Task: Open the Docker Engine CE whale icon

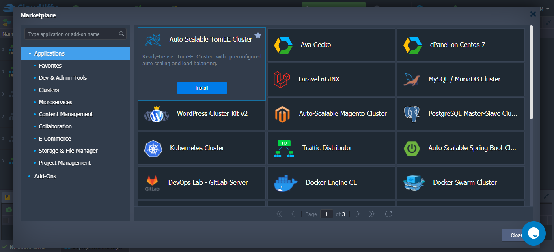Action: click(286, 183)
